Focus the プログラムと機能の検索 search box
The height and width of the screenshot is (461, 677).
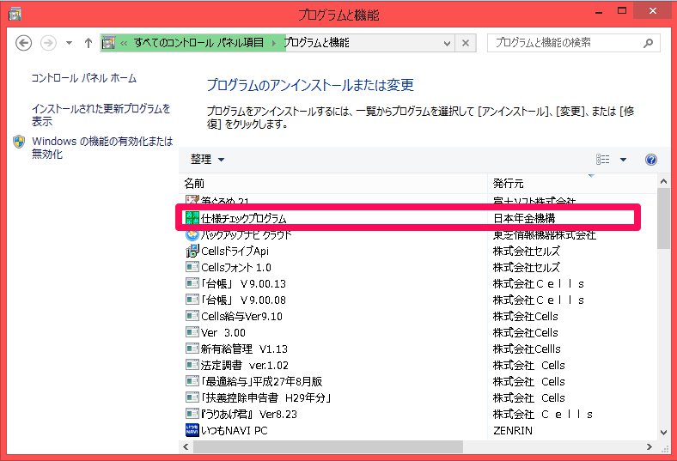565,43
